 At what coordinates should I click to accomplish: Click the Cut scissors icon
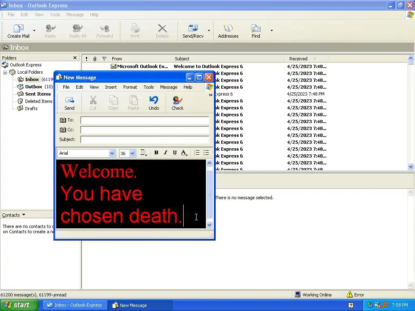click(x=93, y=100)
